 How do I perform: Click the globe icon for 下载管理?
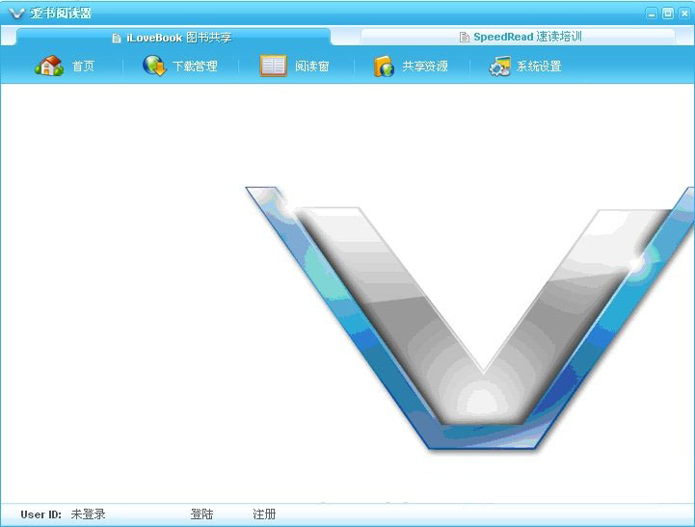(154, 66)
